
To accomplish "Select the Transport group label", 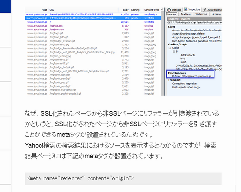I will pyautogui.click(x=174, y=80).
